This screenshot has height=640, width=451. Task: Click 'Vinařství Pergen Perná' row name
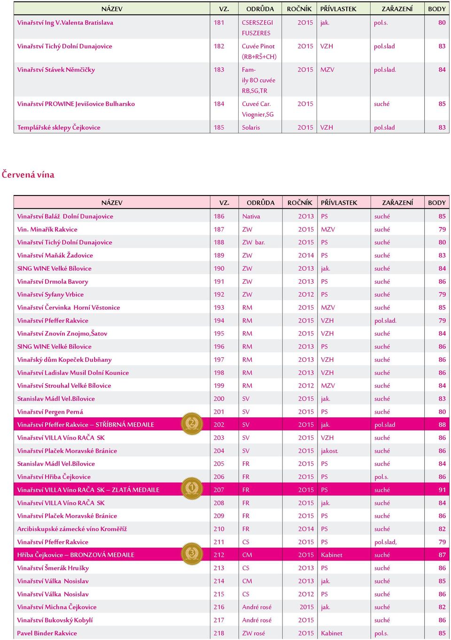pyautogui.click(x=50, y=412)
